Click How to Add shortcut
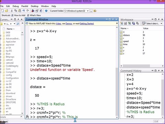 18,15
